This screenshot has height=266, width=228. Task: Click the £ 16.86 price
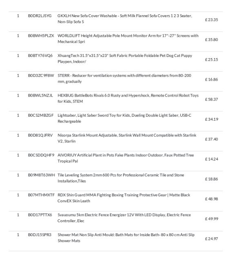coord(211,79)
